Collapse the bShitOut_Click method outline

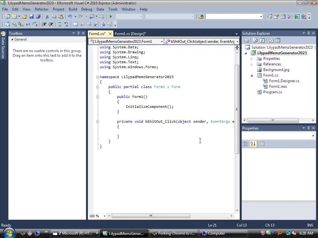pos(98,121)
